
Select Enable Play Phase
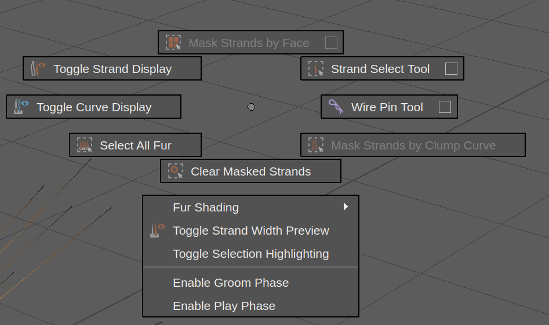click(224, 306)
